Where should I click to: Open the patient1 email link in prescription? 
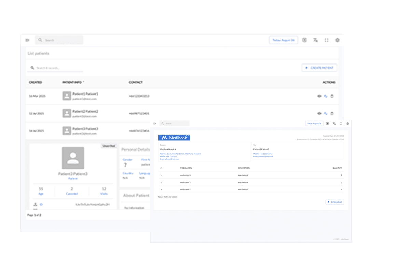point(263,156)
